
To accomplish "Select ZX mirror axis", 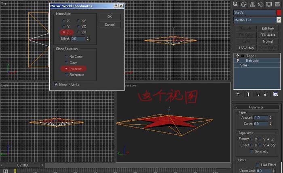I will 78,32.
